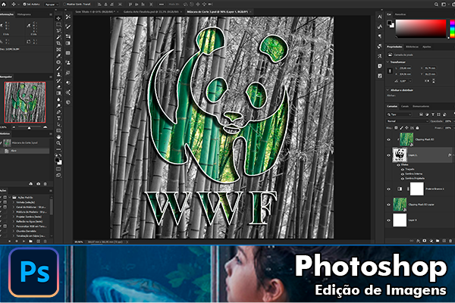Screen dimensions: 455x303
Task: Click the foreground color swatch in Cor panel
Action: 390,23
